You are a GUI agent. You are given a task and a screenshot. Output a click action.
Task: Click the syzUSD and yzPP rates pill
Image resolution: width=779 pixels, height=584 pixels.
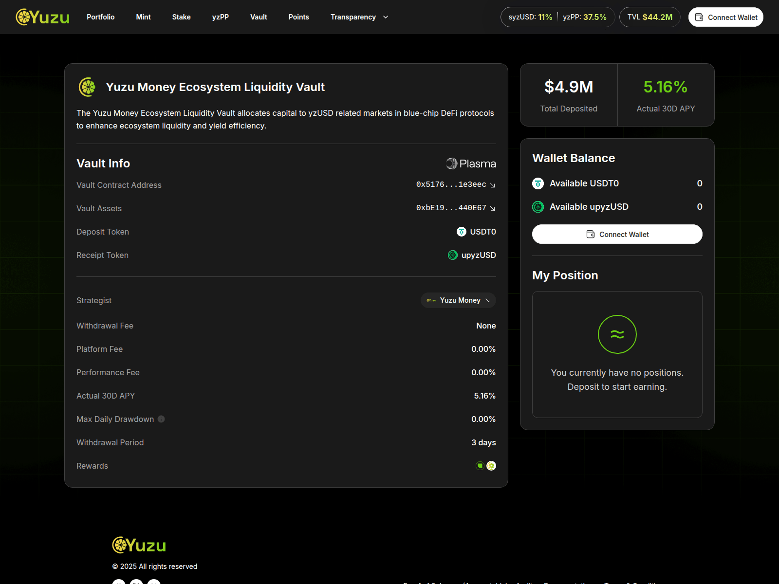click(x=557, y=17)
